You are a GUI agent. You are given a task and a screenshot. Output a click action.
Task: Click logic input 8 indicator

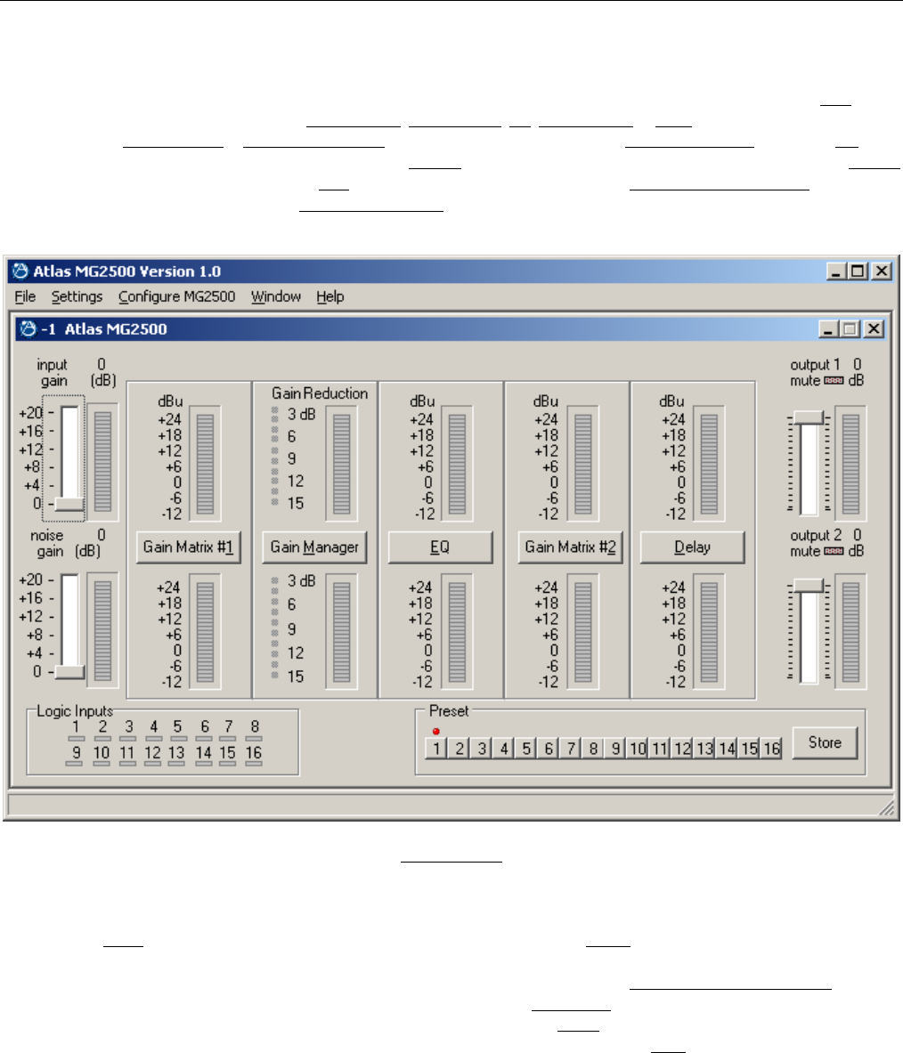pyautogui.click(x=255, y=739)
